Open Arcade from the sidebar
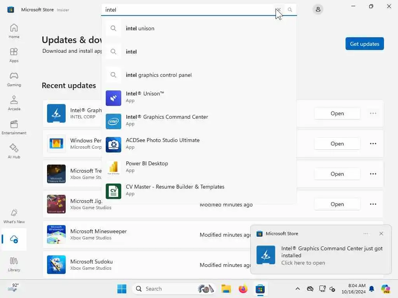Viewport: 398px width, 298px height. coord(14,103)
